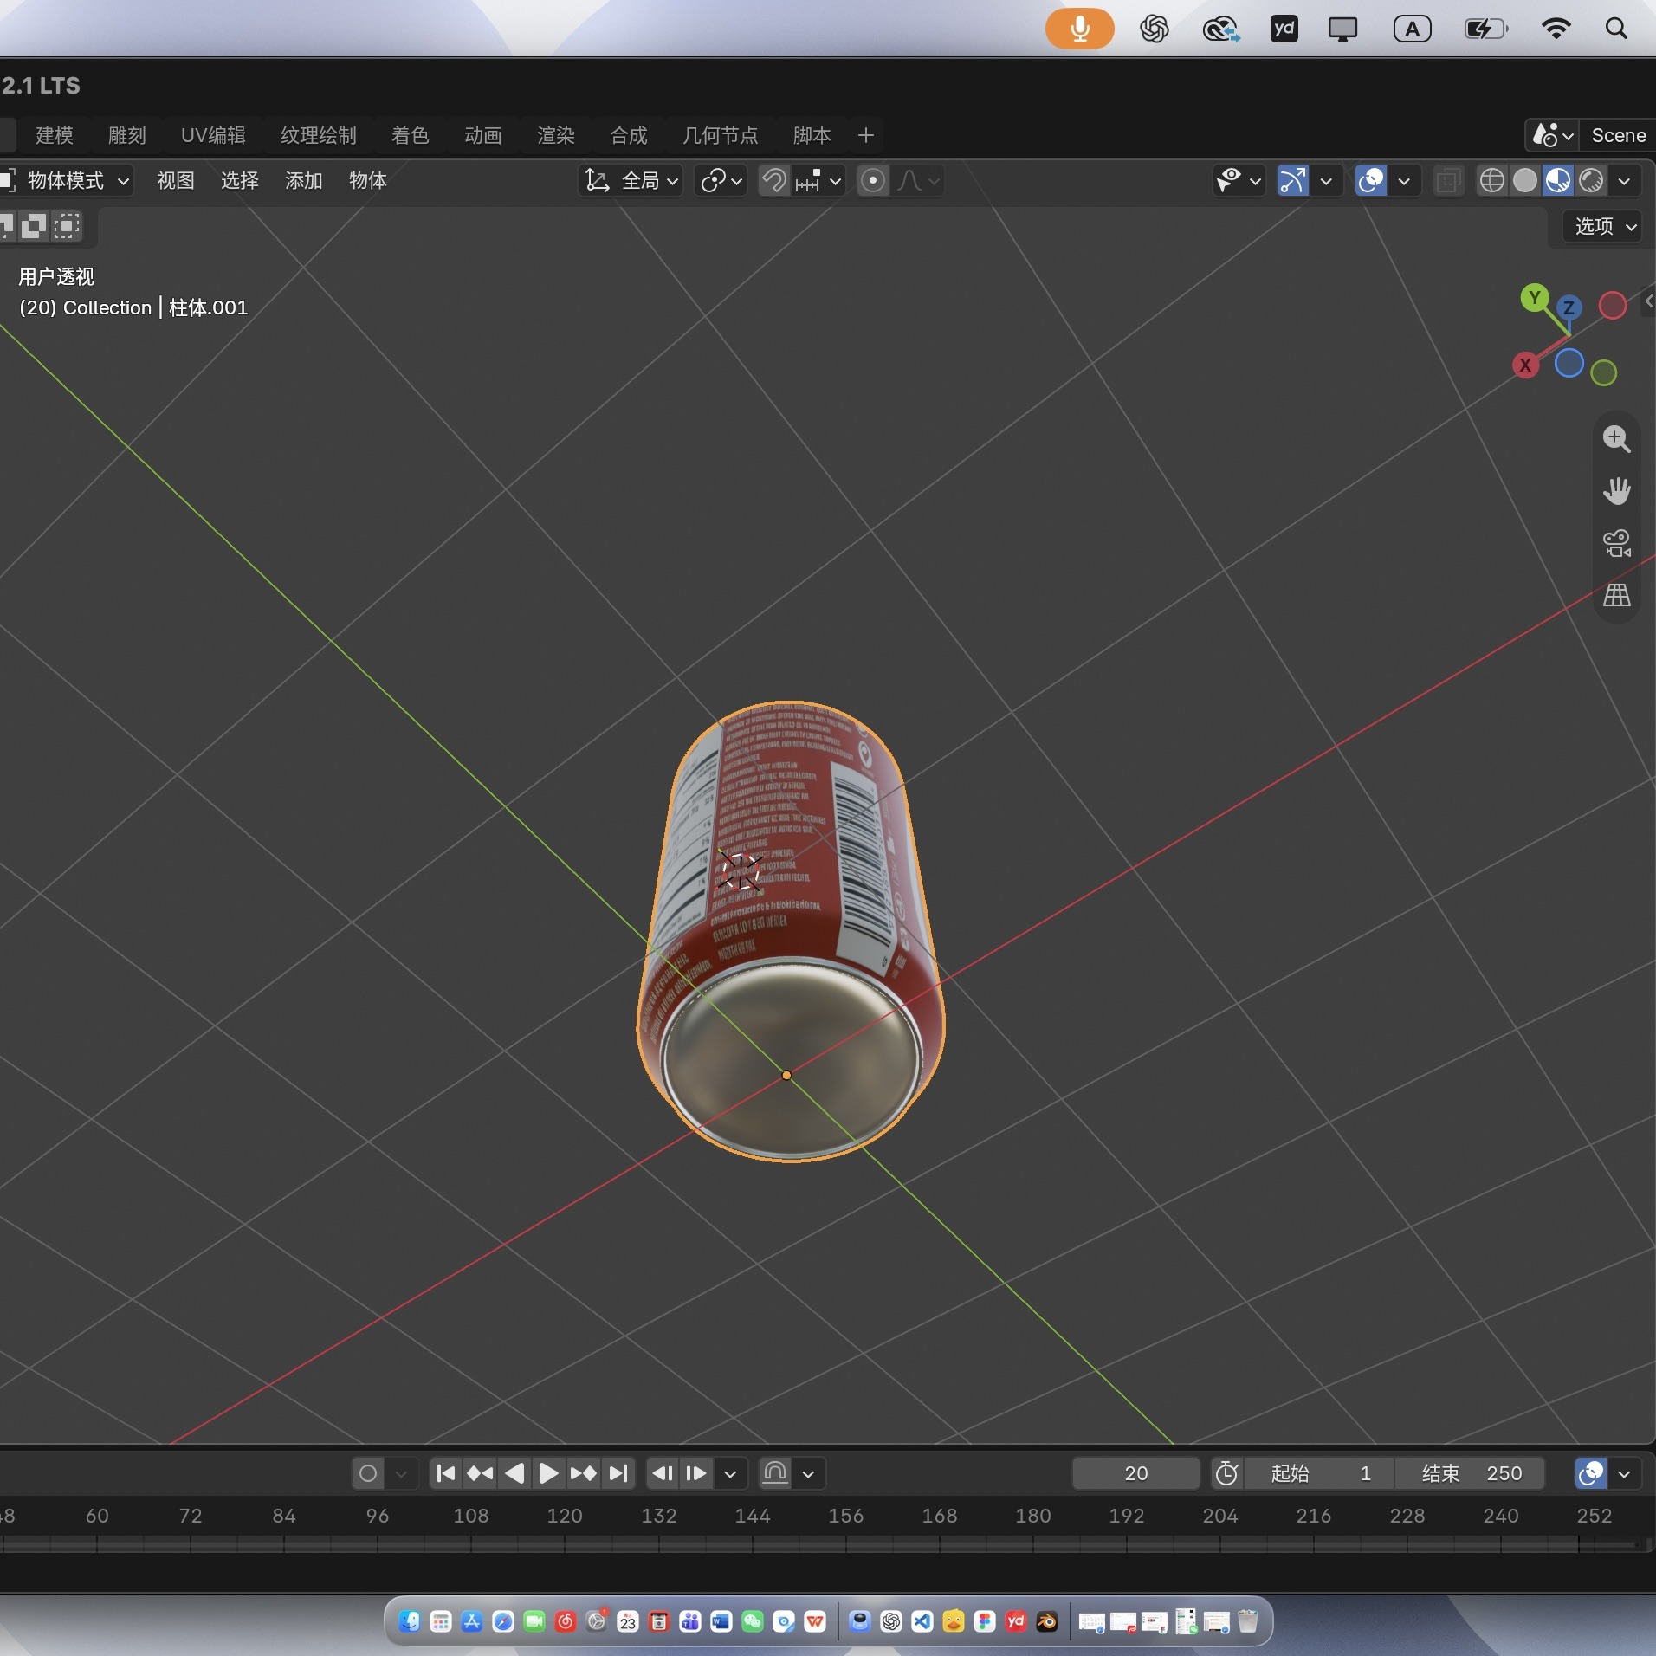Click the 起始 start frame field

click(x=1319, y=1473)
